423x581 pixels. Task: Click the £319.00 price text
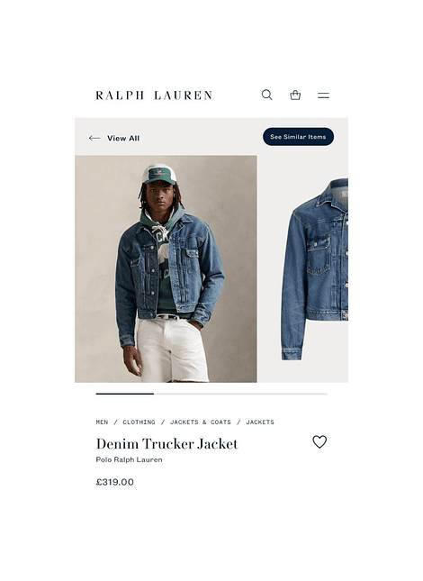click(114, 482)
